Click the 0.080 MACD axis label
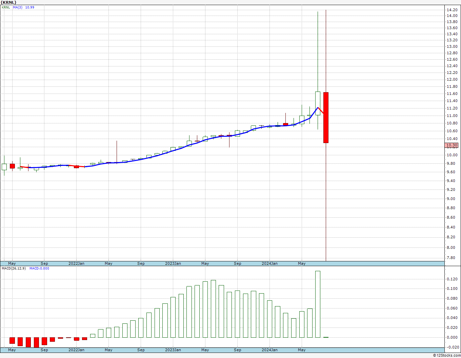Screen dimensions: 461x358 tap(452, 299)
